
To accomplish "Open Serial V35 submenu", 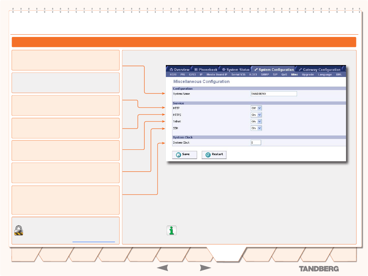I will pos(238,75).
